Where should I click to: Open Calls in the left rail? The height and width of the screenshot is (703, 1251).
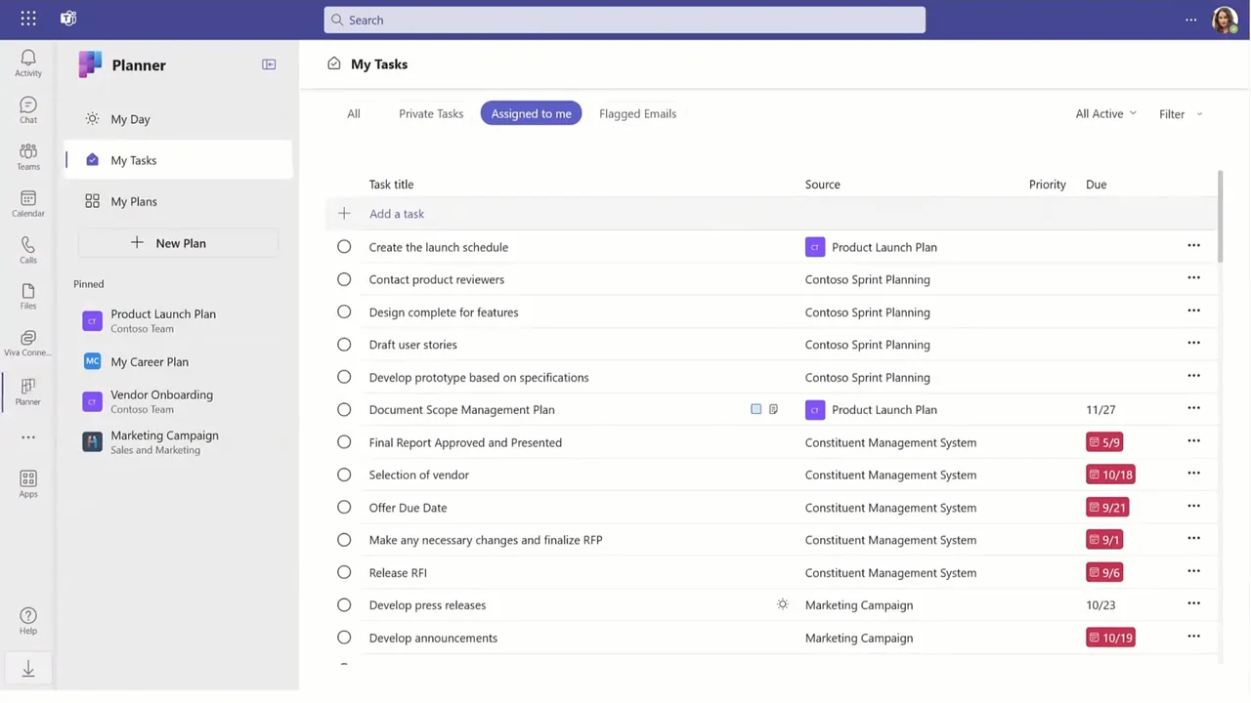(x=28, y=250)
